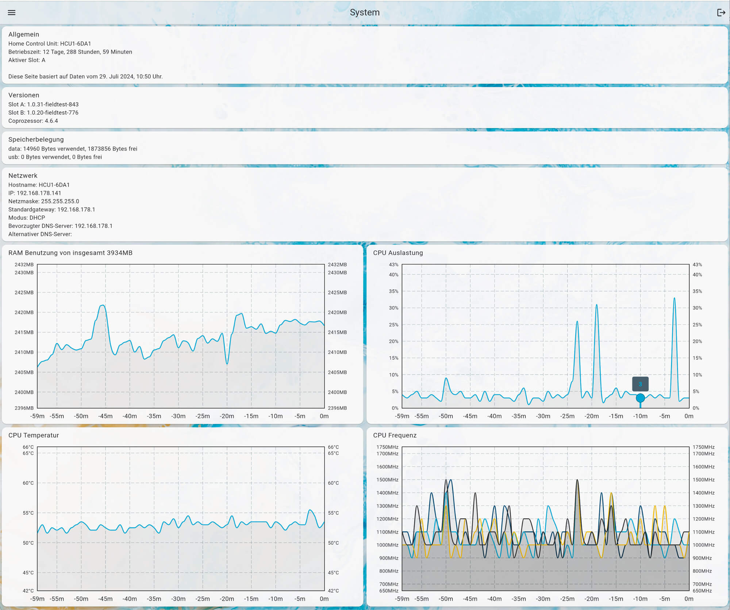This screenshot has height=610, width=730.
Task: Click the CPU Frequenz chart title
Action: tap(395, 435)
